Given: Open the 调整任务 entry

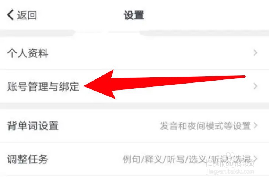Looking at the screenshot, I should (x=134, y=159).
